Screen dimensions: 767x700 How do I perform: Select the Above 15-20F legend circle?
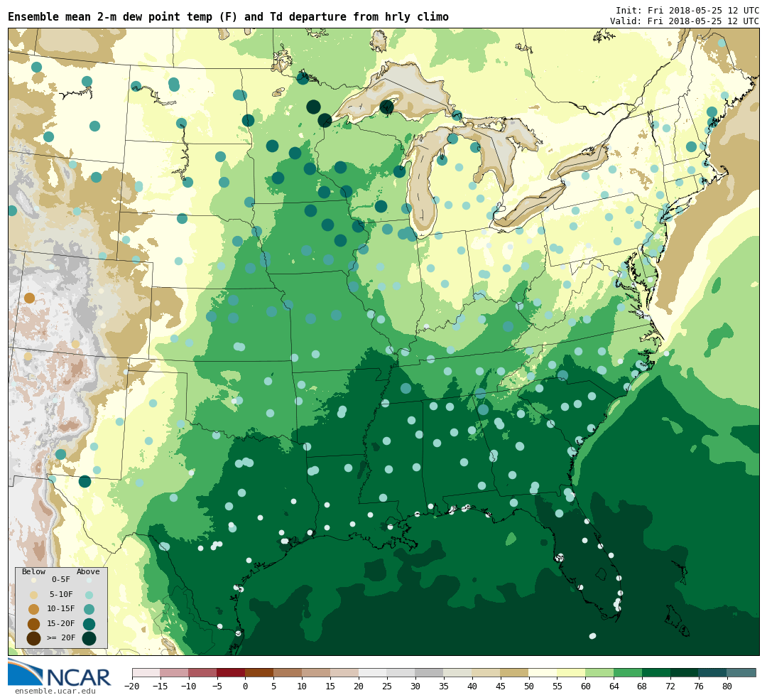(89, 624)
